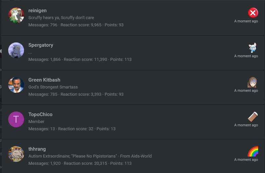Click the timestamp below the pill bottle reaction
The width and height of the screenshot is (265, 173).
(246, 125)
